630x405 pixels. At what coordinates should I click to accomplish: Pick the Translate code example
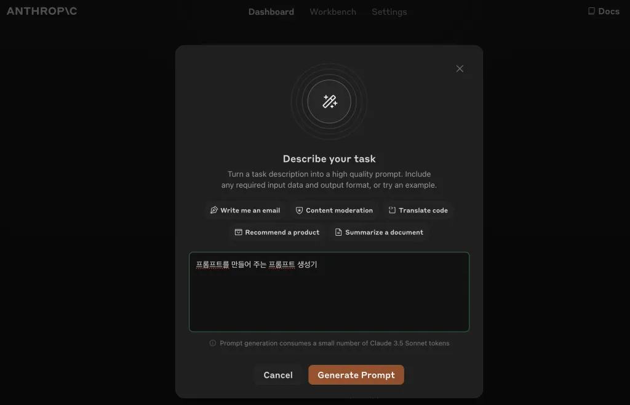(418, 210)
